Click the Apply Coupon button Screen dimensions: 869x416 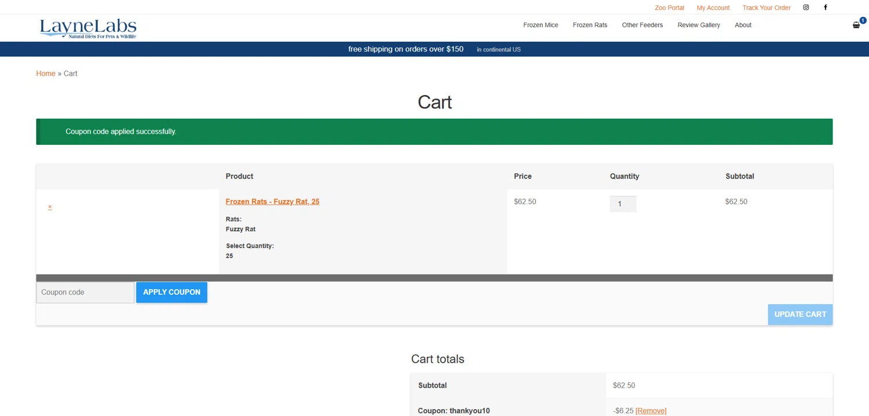pyautogui.click(x=171, y=292)
